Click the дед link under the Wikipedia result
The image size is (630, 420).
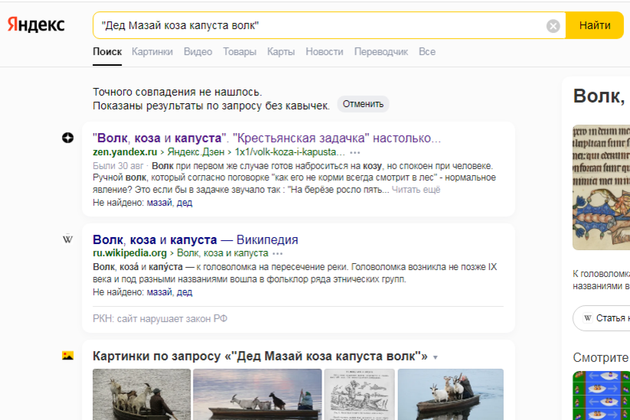184,292
